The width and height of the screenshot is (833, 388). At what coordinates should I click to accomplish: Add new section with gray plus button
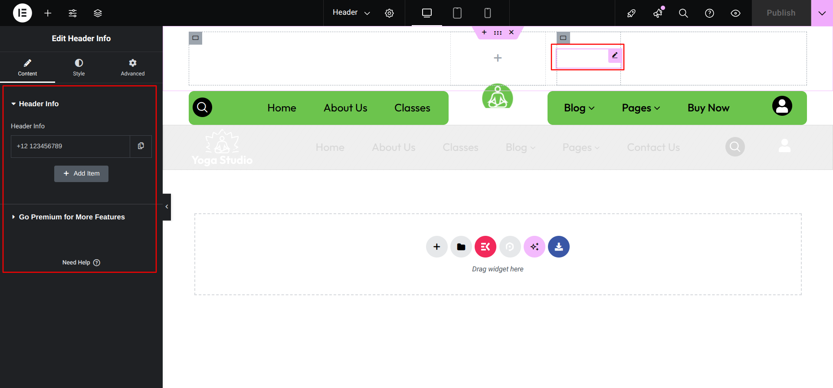click(437, 247)
